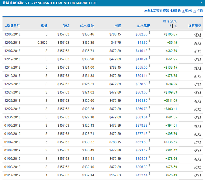
Task: Select cost per share $136.35
Action: pos(88,43)
